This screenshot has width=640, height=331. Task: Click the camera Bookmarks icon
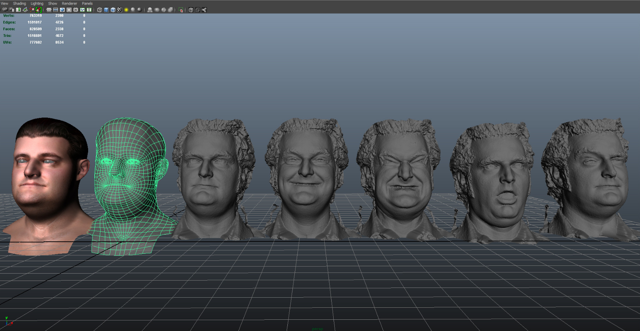pyautogui.click(x=18, y=10)
